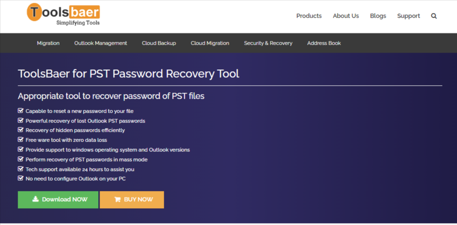Click checkmark icon beside 'Provide support to windows'
The height and width of the screenshot is (225, 457).
(20, 150)
